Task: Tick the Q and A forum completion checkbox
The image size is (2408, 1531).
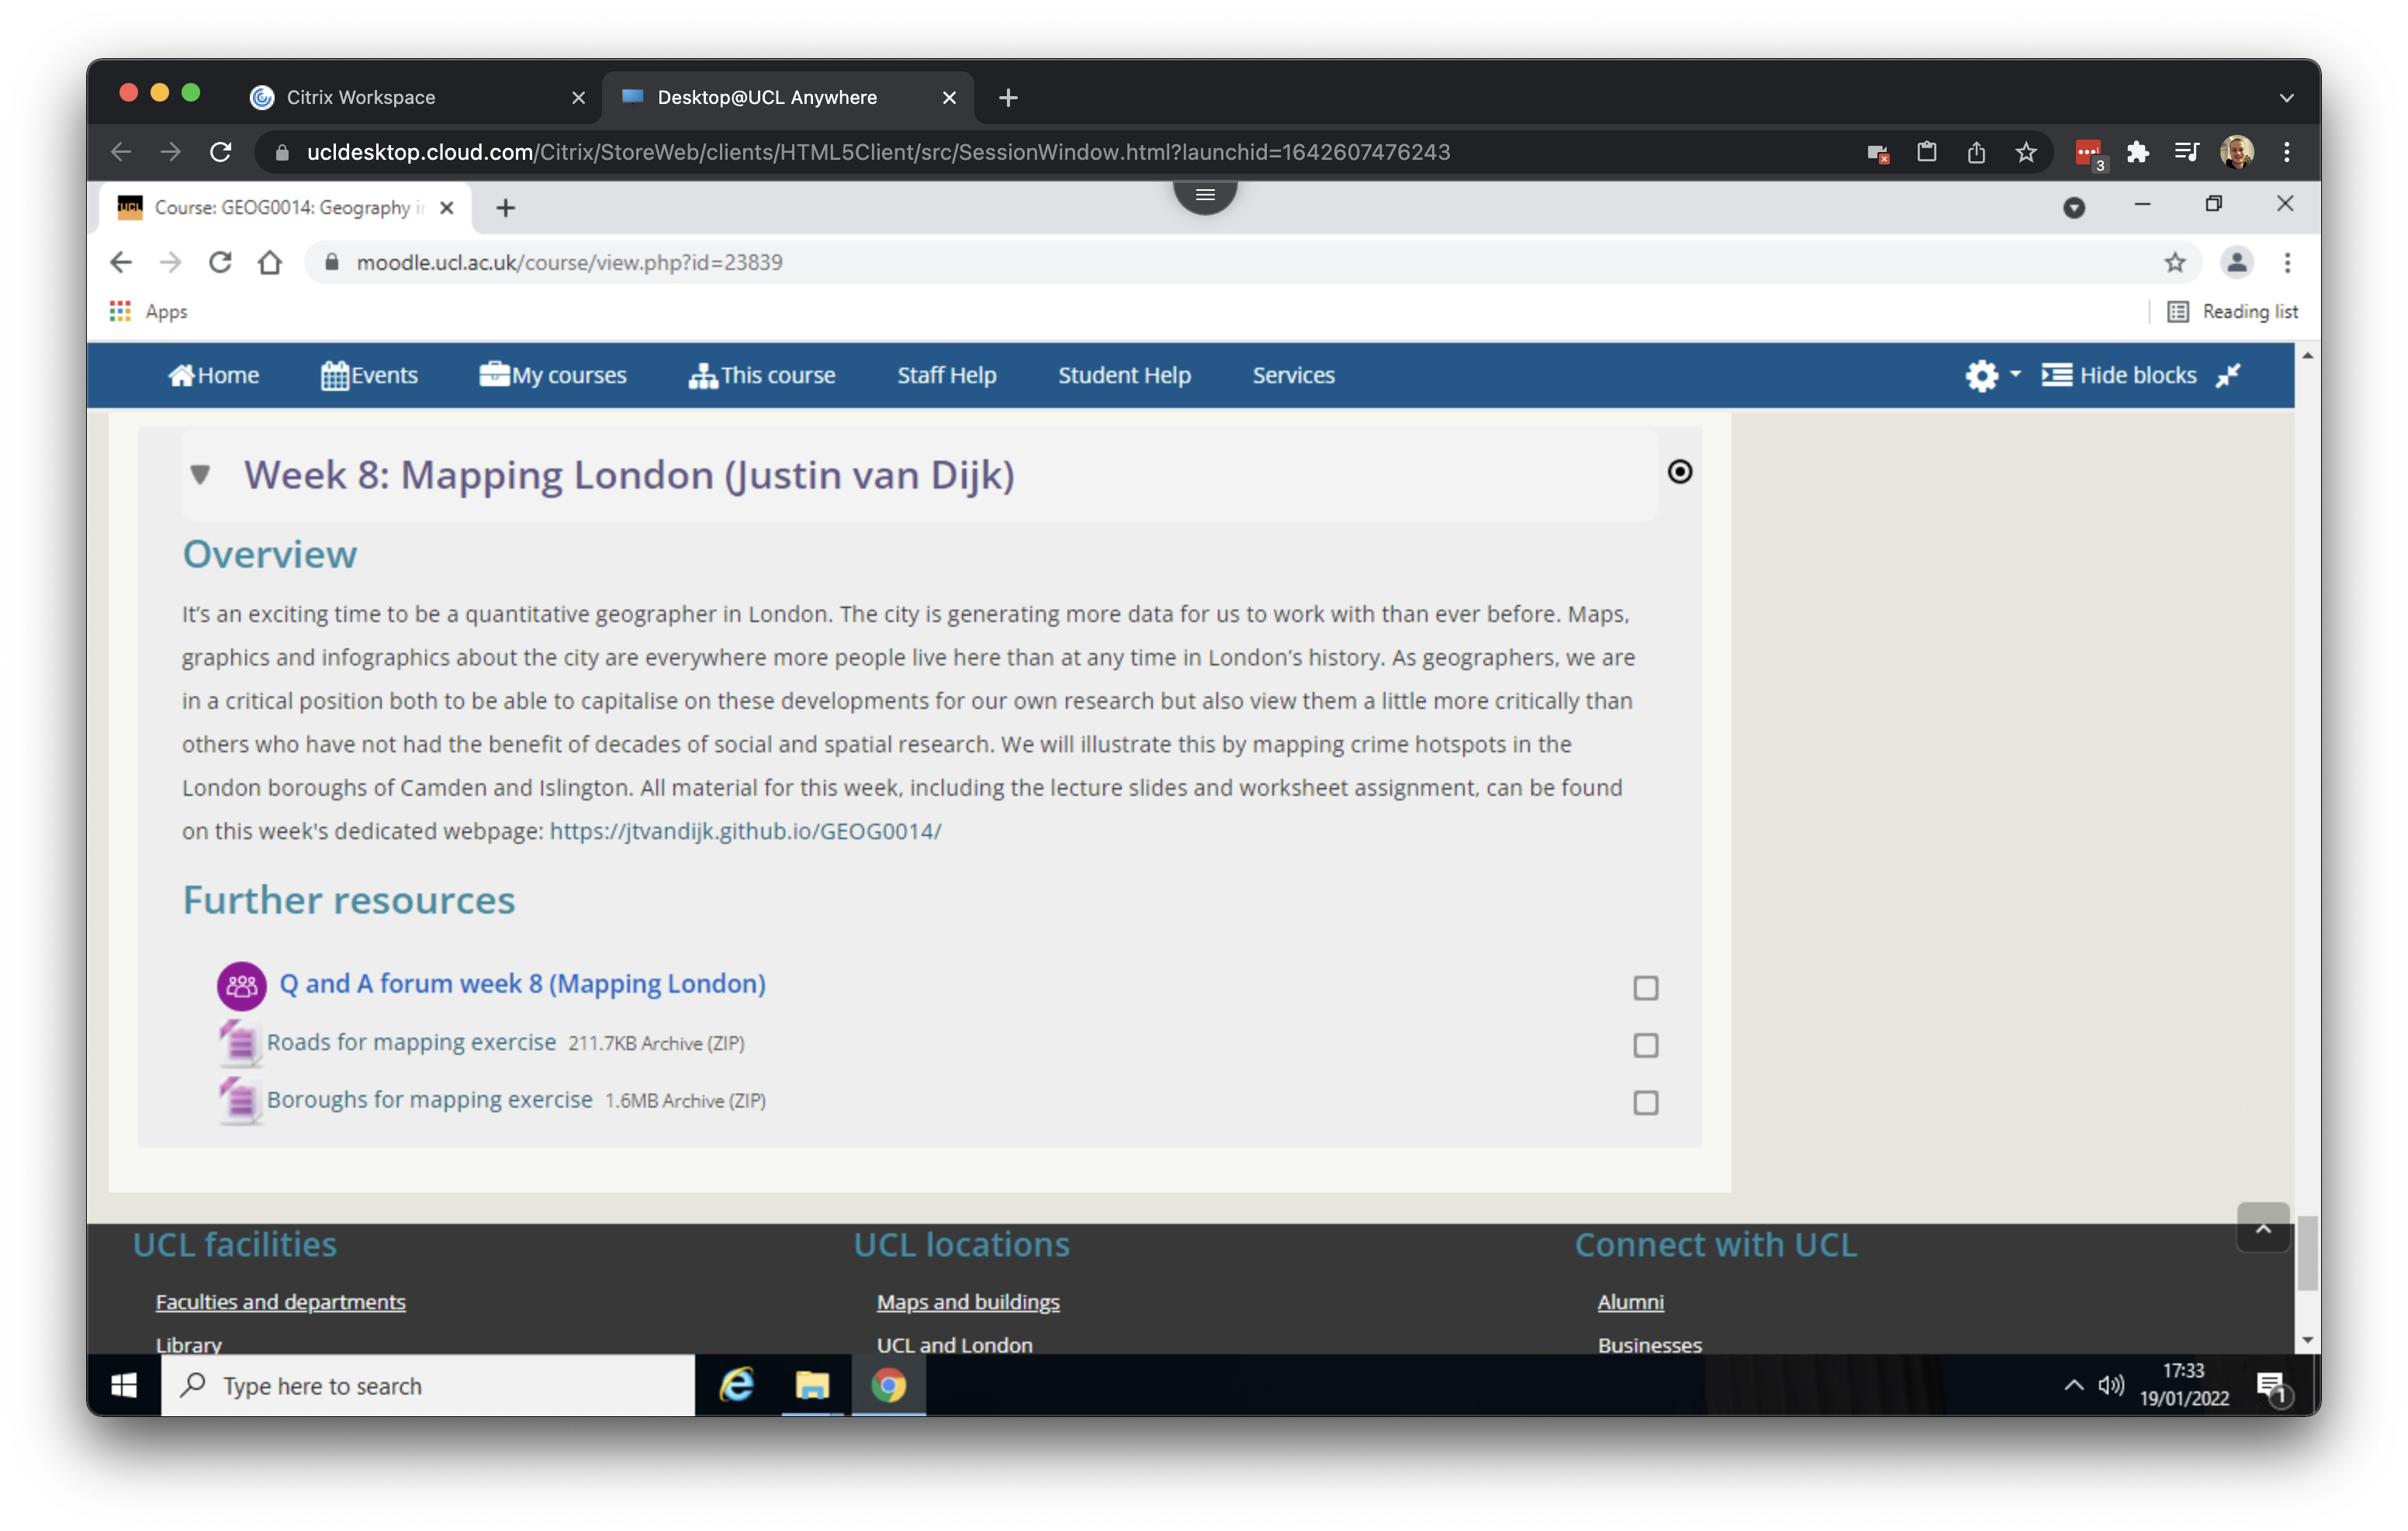Action: click(1645, 988)
